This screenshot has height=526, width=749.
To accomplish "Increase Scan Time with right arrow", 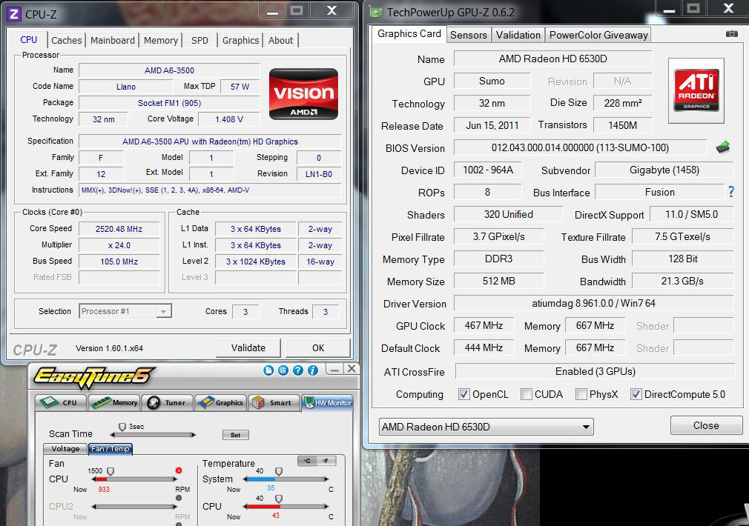I will (x=194, y=435).
